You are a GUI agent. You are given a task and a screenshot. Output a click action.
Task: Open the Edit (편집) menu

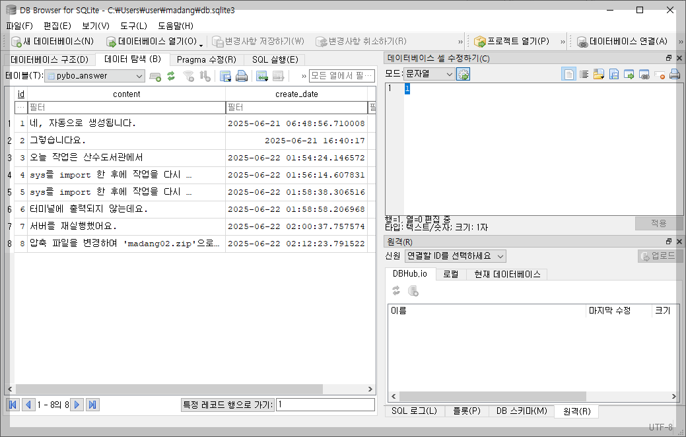[x=57, y=26]
